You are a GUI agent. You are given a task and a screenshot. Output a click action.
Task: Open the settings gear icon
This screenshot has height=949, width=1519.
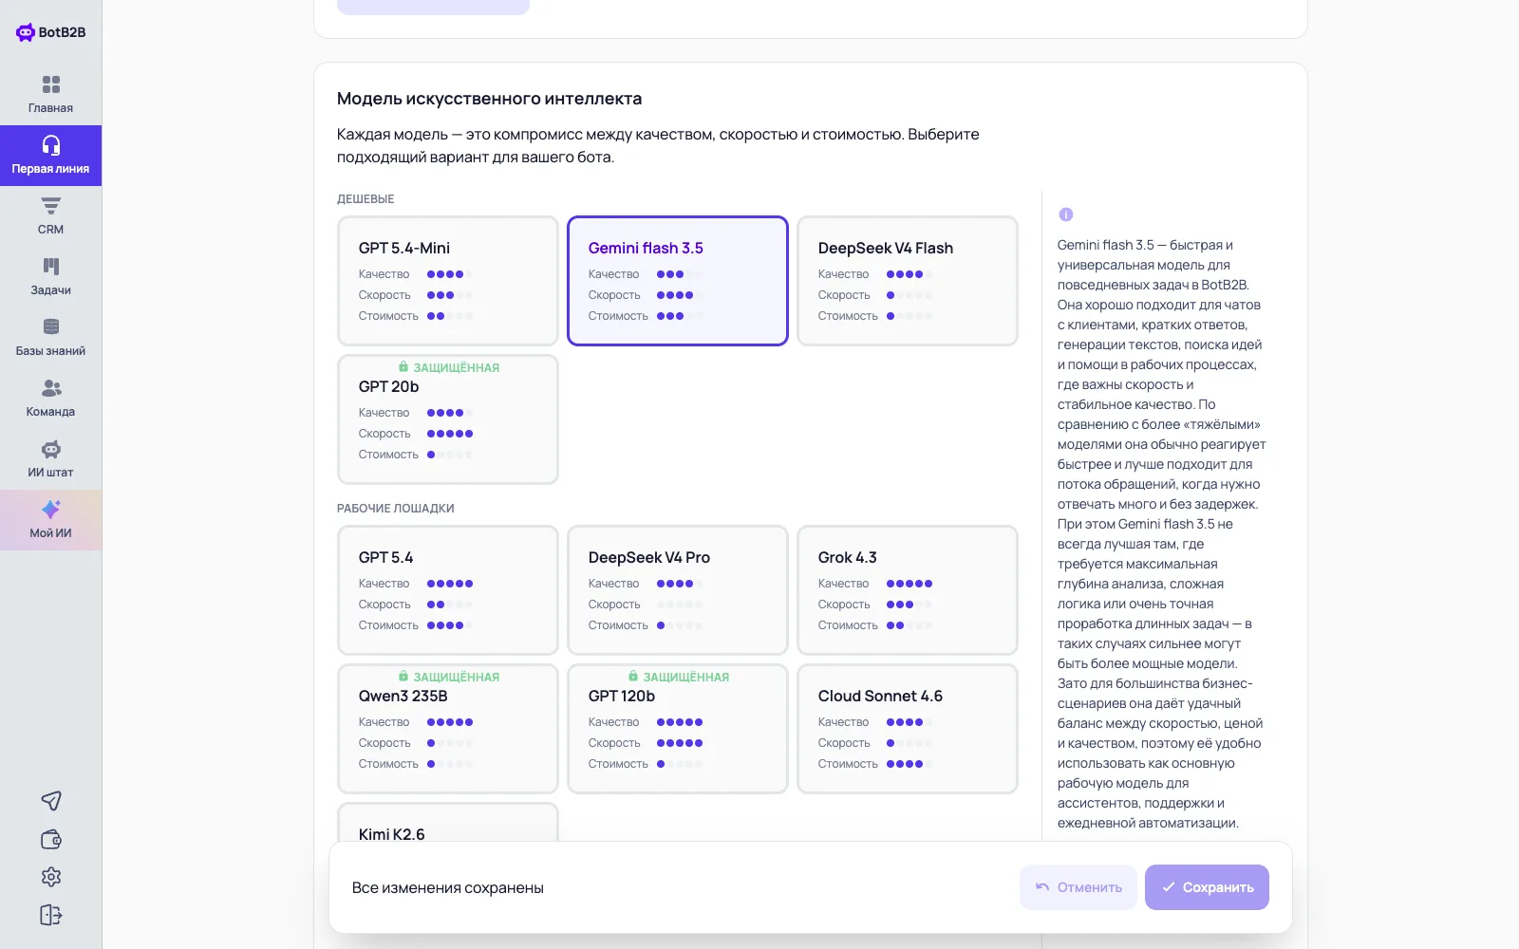point(51,877)
